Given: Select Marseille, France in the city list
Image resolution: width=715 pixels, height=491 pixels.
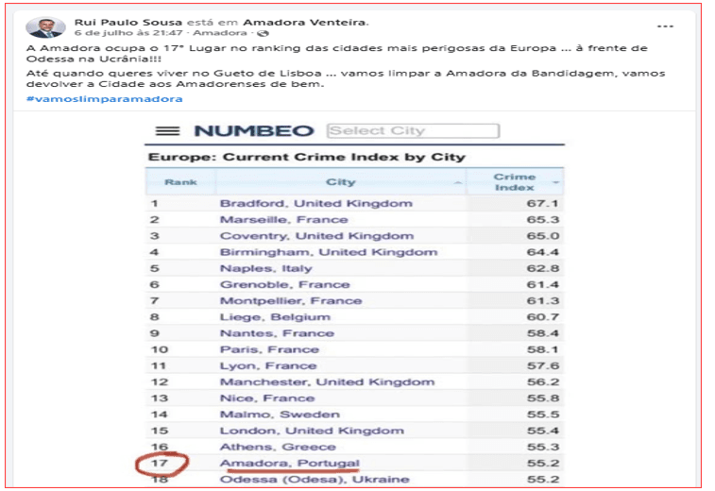Looking at the screenshot, I should (x=283, y=219).
